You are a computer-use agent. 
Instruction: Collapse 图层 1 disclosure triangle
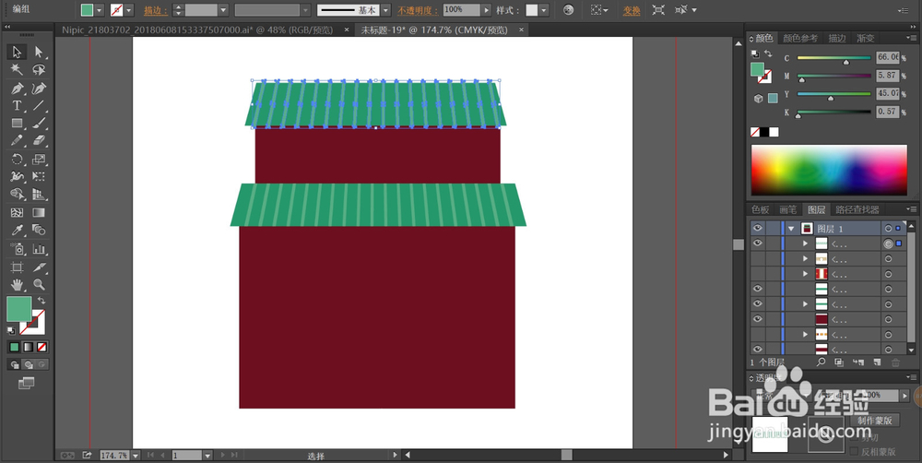coord(791,228)
